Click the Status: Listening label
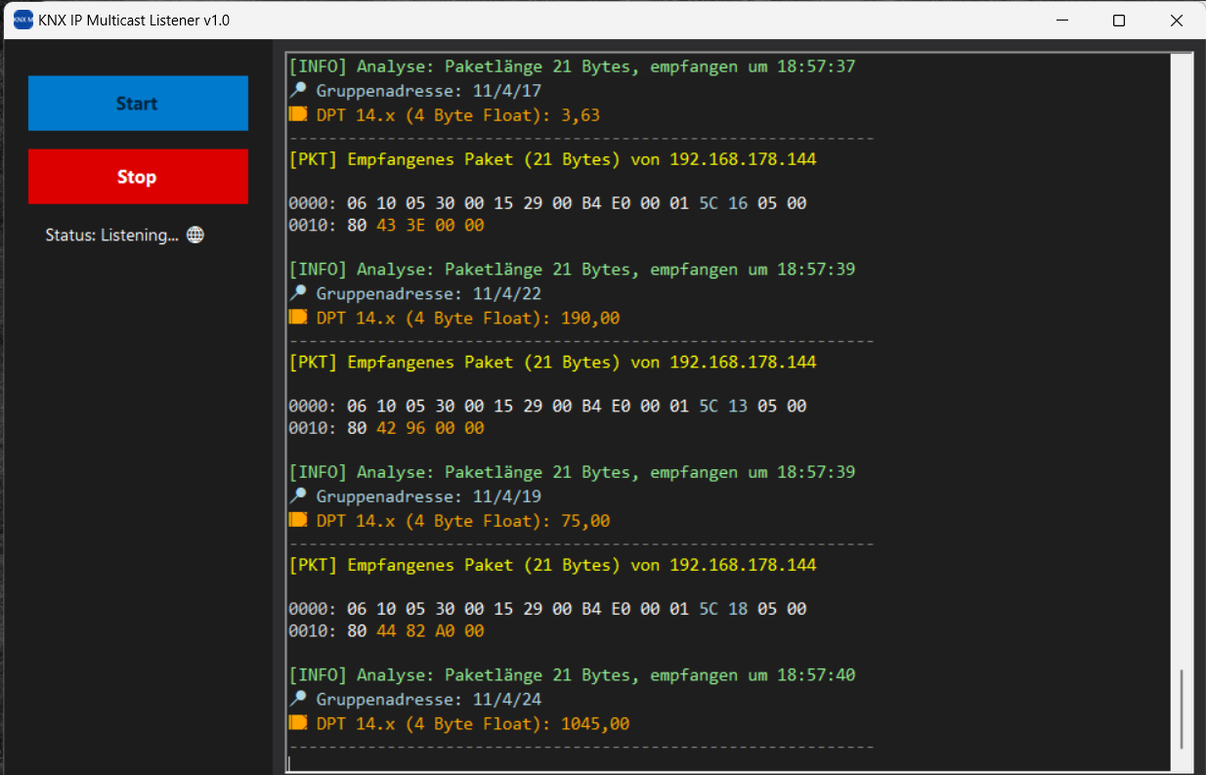Screen dimensions: 1206x775 111,235
